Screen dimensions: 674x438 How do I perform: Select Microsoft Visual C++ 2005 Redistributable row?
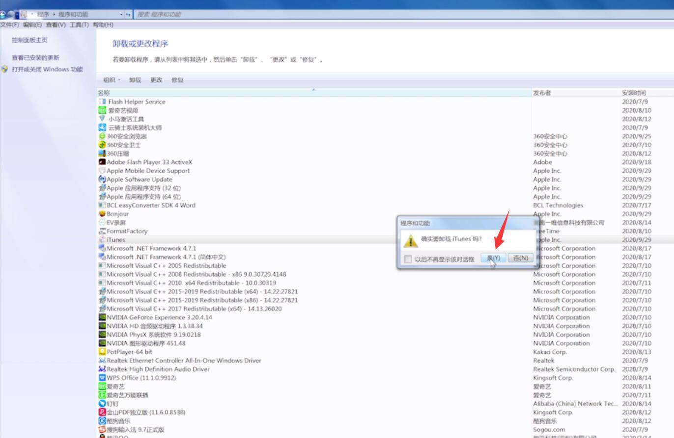point(385,265)
